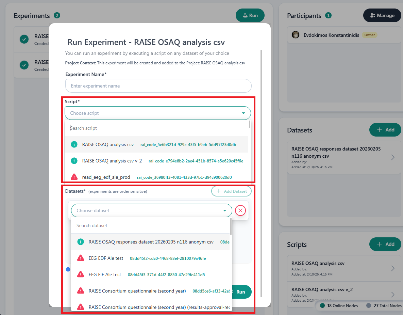Click info icon beside RAISE OSAQ responses dataset option
The width and height of the screenshot is (403, 315).
[80, 242]
